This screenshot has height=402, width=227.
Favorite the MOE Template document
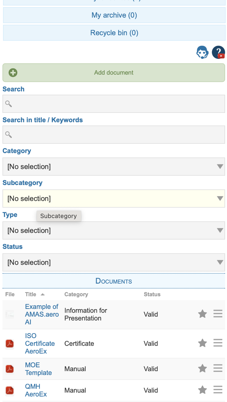coord(202,368)
